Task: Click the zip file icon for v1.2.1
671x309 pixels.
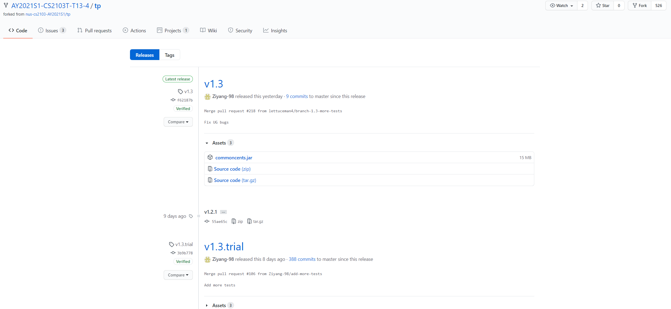Action: pyautogui.click(x=234, y=221)
